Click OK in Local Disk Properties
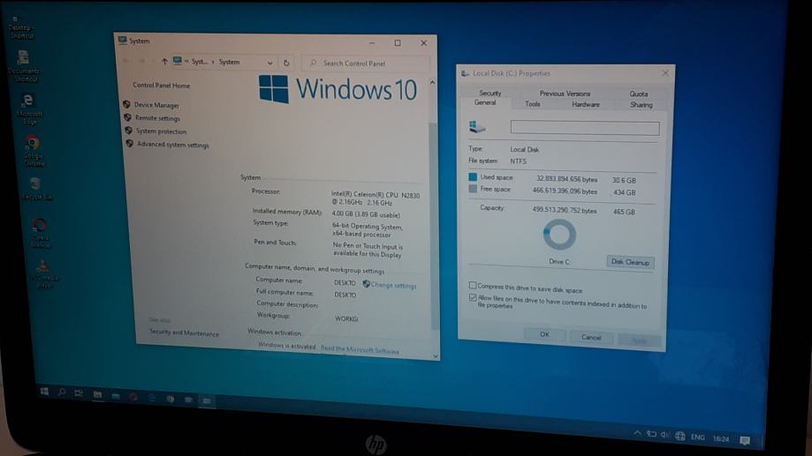 pos(545,334)
